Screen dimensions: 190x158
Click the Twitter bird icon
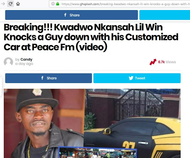[x=131, y=78]
